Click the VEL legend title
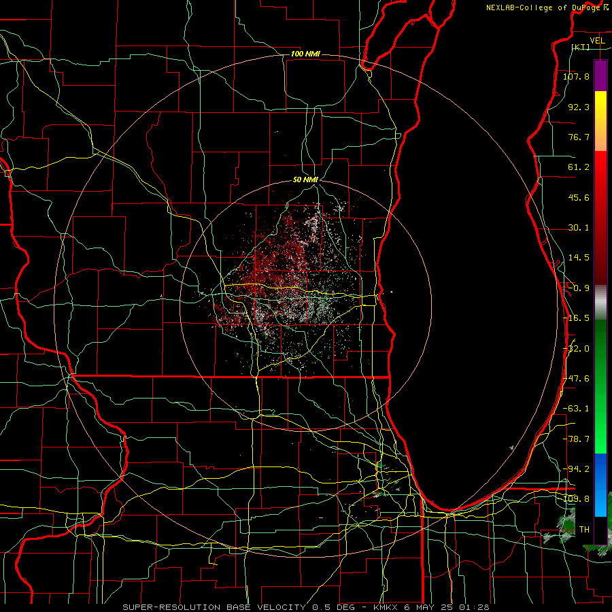This screenshot has height=612, width=612. pyautogui.click(x=597, y=41)
